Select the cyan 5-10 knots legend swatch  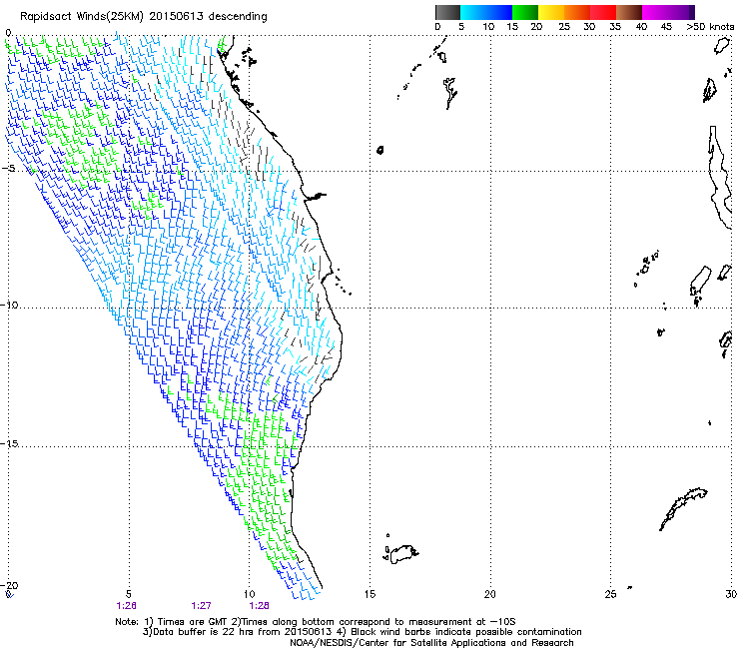tap(473, 12)
